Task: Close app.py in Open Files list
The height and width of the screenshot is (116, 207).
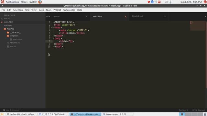Action: coord(2,19)
